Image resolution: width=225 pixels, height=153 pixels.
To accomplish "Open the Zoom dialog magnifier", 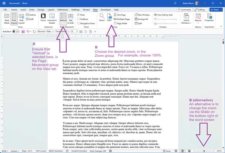I will coord(102,18).
